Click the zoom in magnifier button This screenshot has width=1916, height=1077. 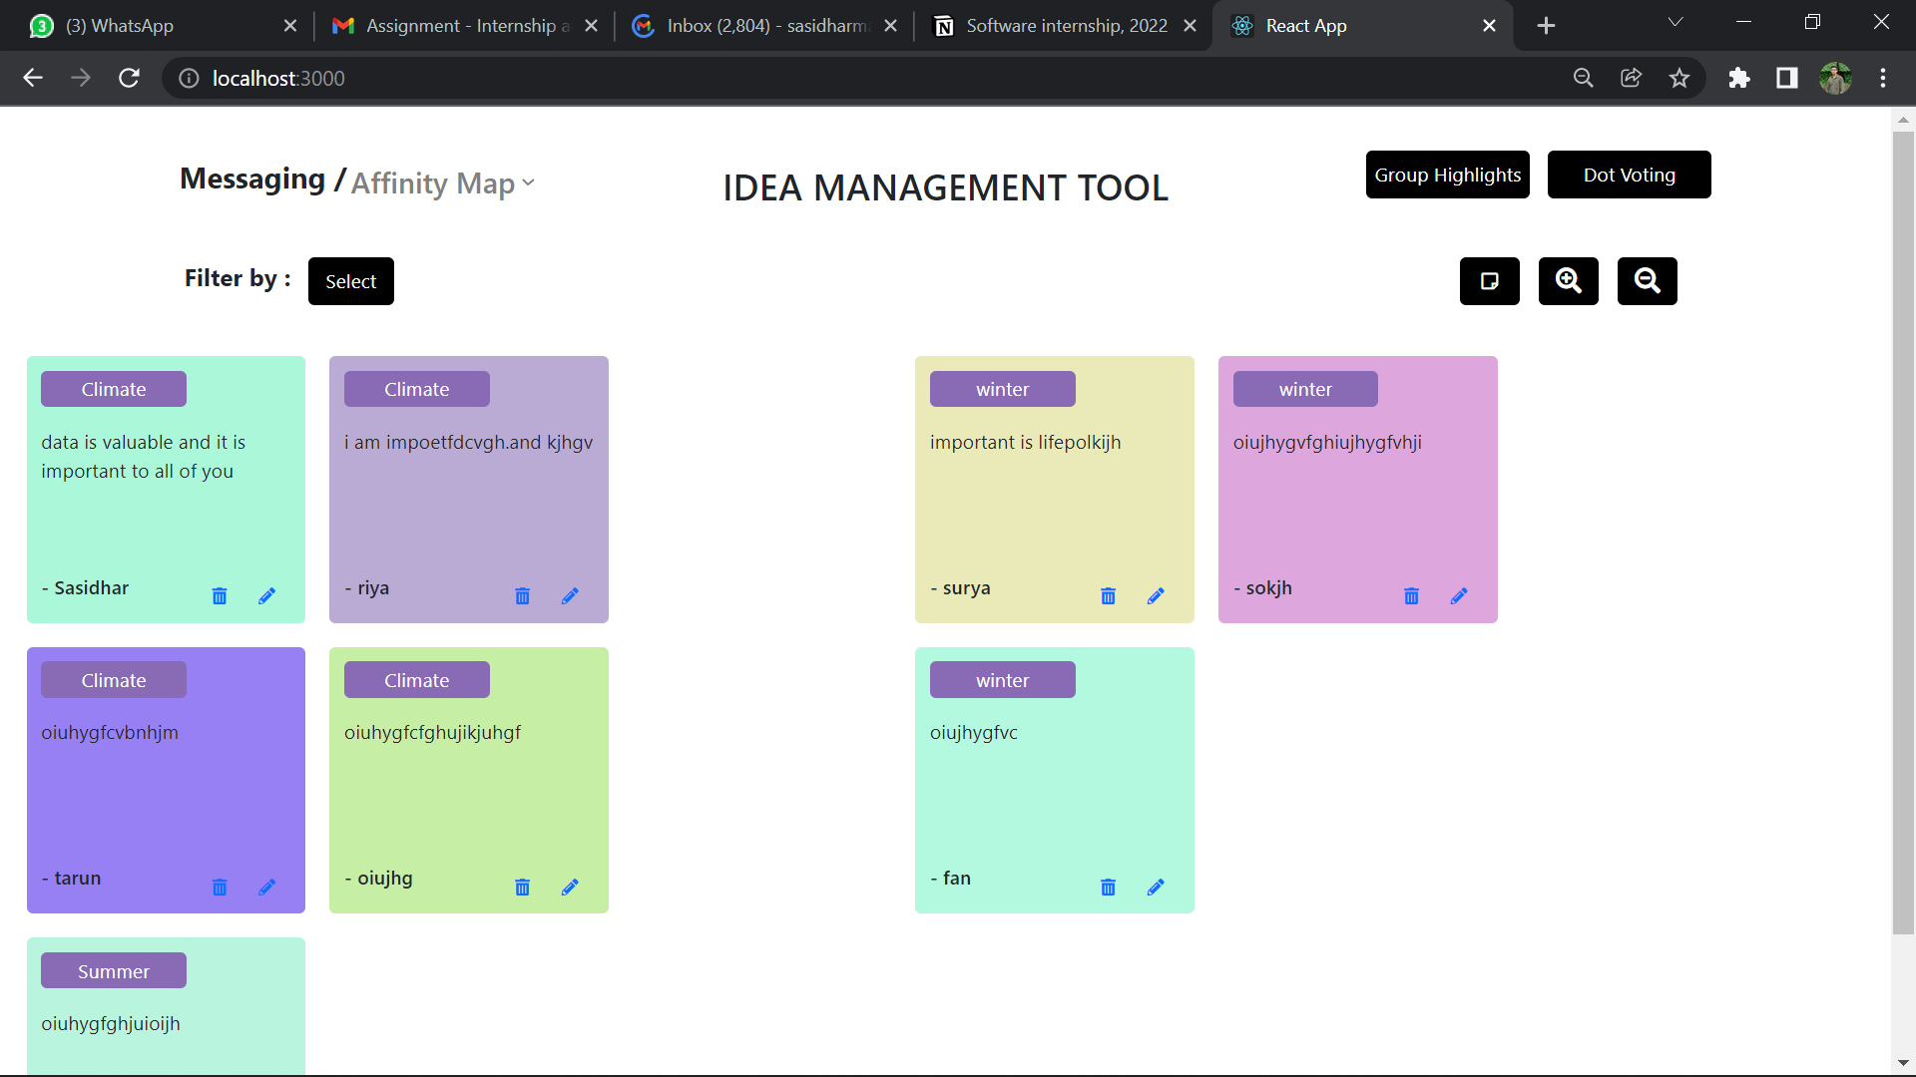(1569, 281)
